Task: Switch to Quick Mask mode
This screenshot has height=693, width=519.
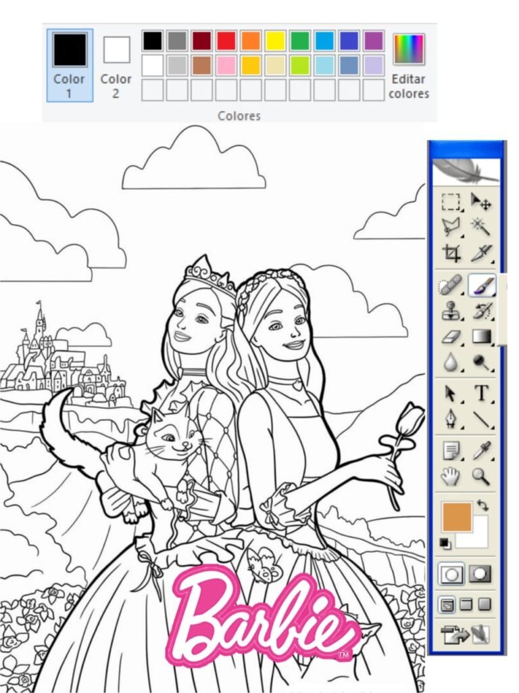Action: (480, 574)
